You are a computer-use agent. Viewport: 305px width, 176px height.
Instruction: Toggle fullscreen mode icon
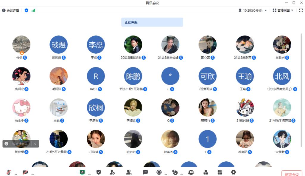(x=301, y=10)
